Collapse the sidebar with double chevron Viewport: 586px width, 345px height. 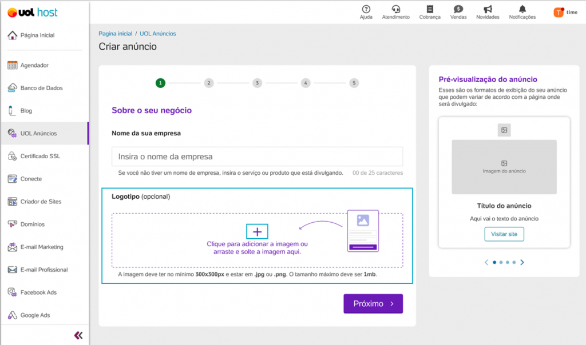pos(78,335)
